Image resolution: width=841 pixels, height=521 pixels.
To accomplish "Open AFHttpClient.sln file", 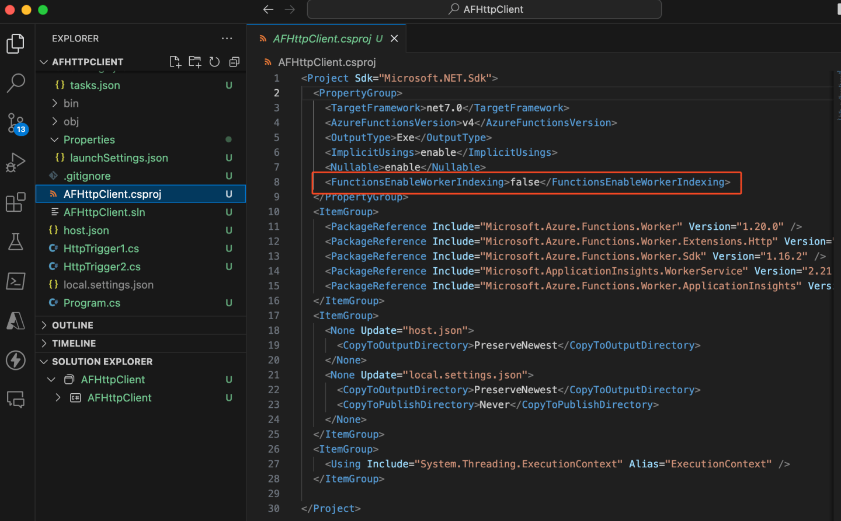I will (104, 212).
